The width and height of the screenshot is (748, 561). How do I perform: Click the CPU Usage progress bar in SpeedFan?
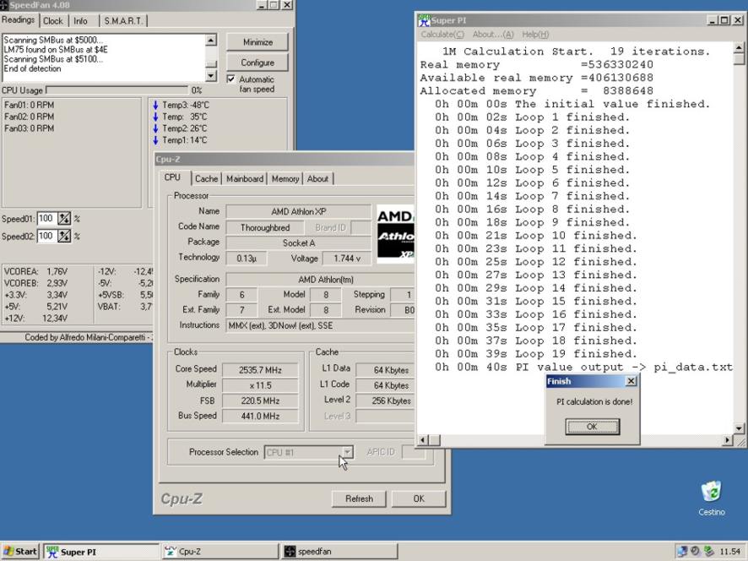(x=117, y=90)
